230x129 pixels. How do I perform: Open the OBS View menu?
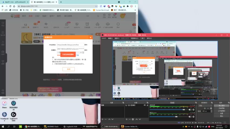click(117, 38)
